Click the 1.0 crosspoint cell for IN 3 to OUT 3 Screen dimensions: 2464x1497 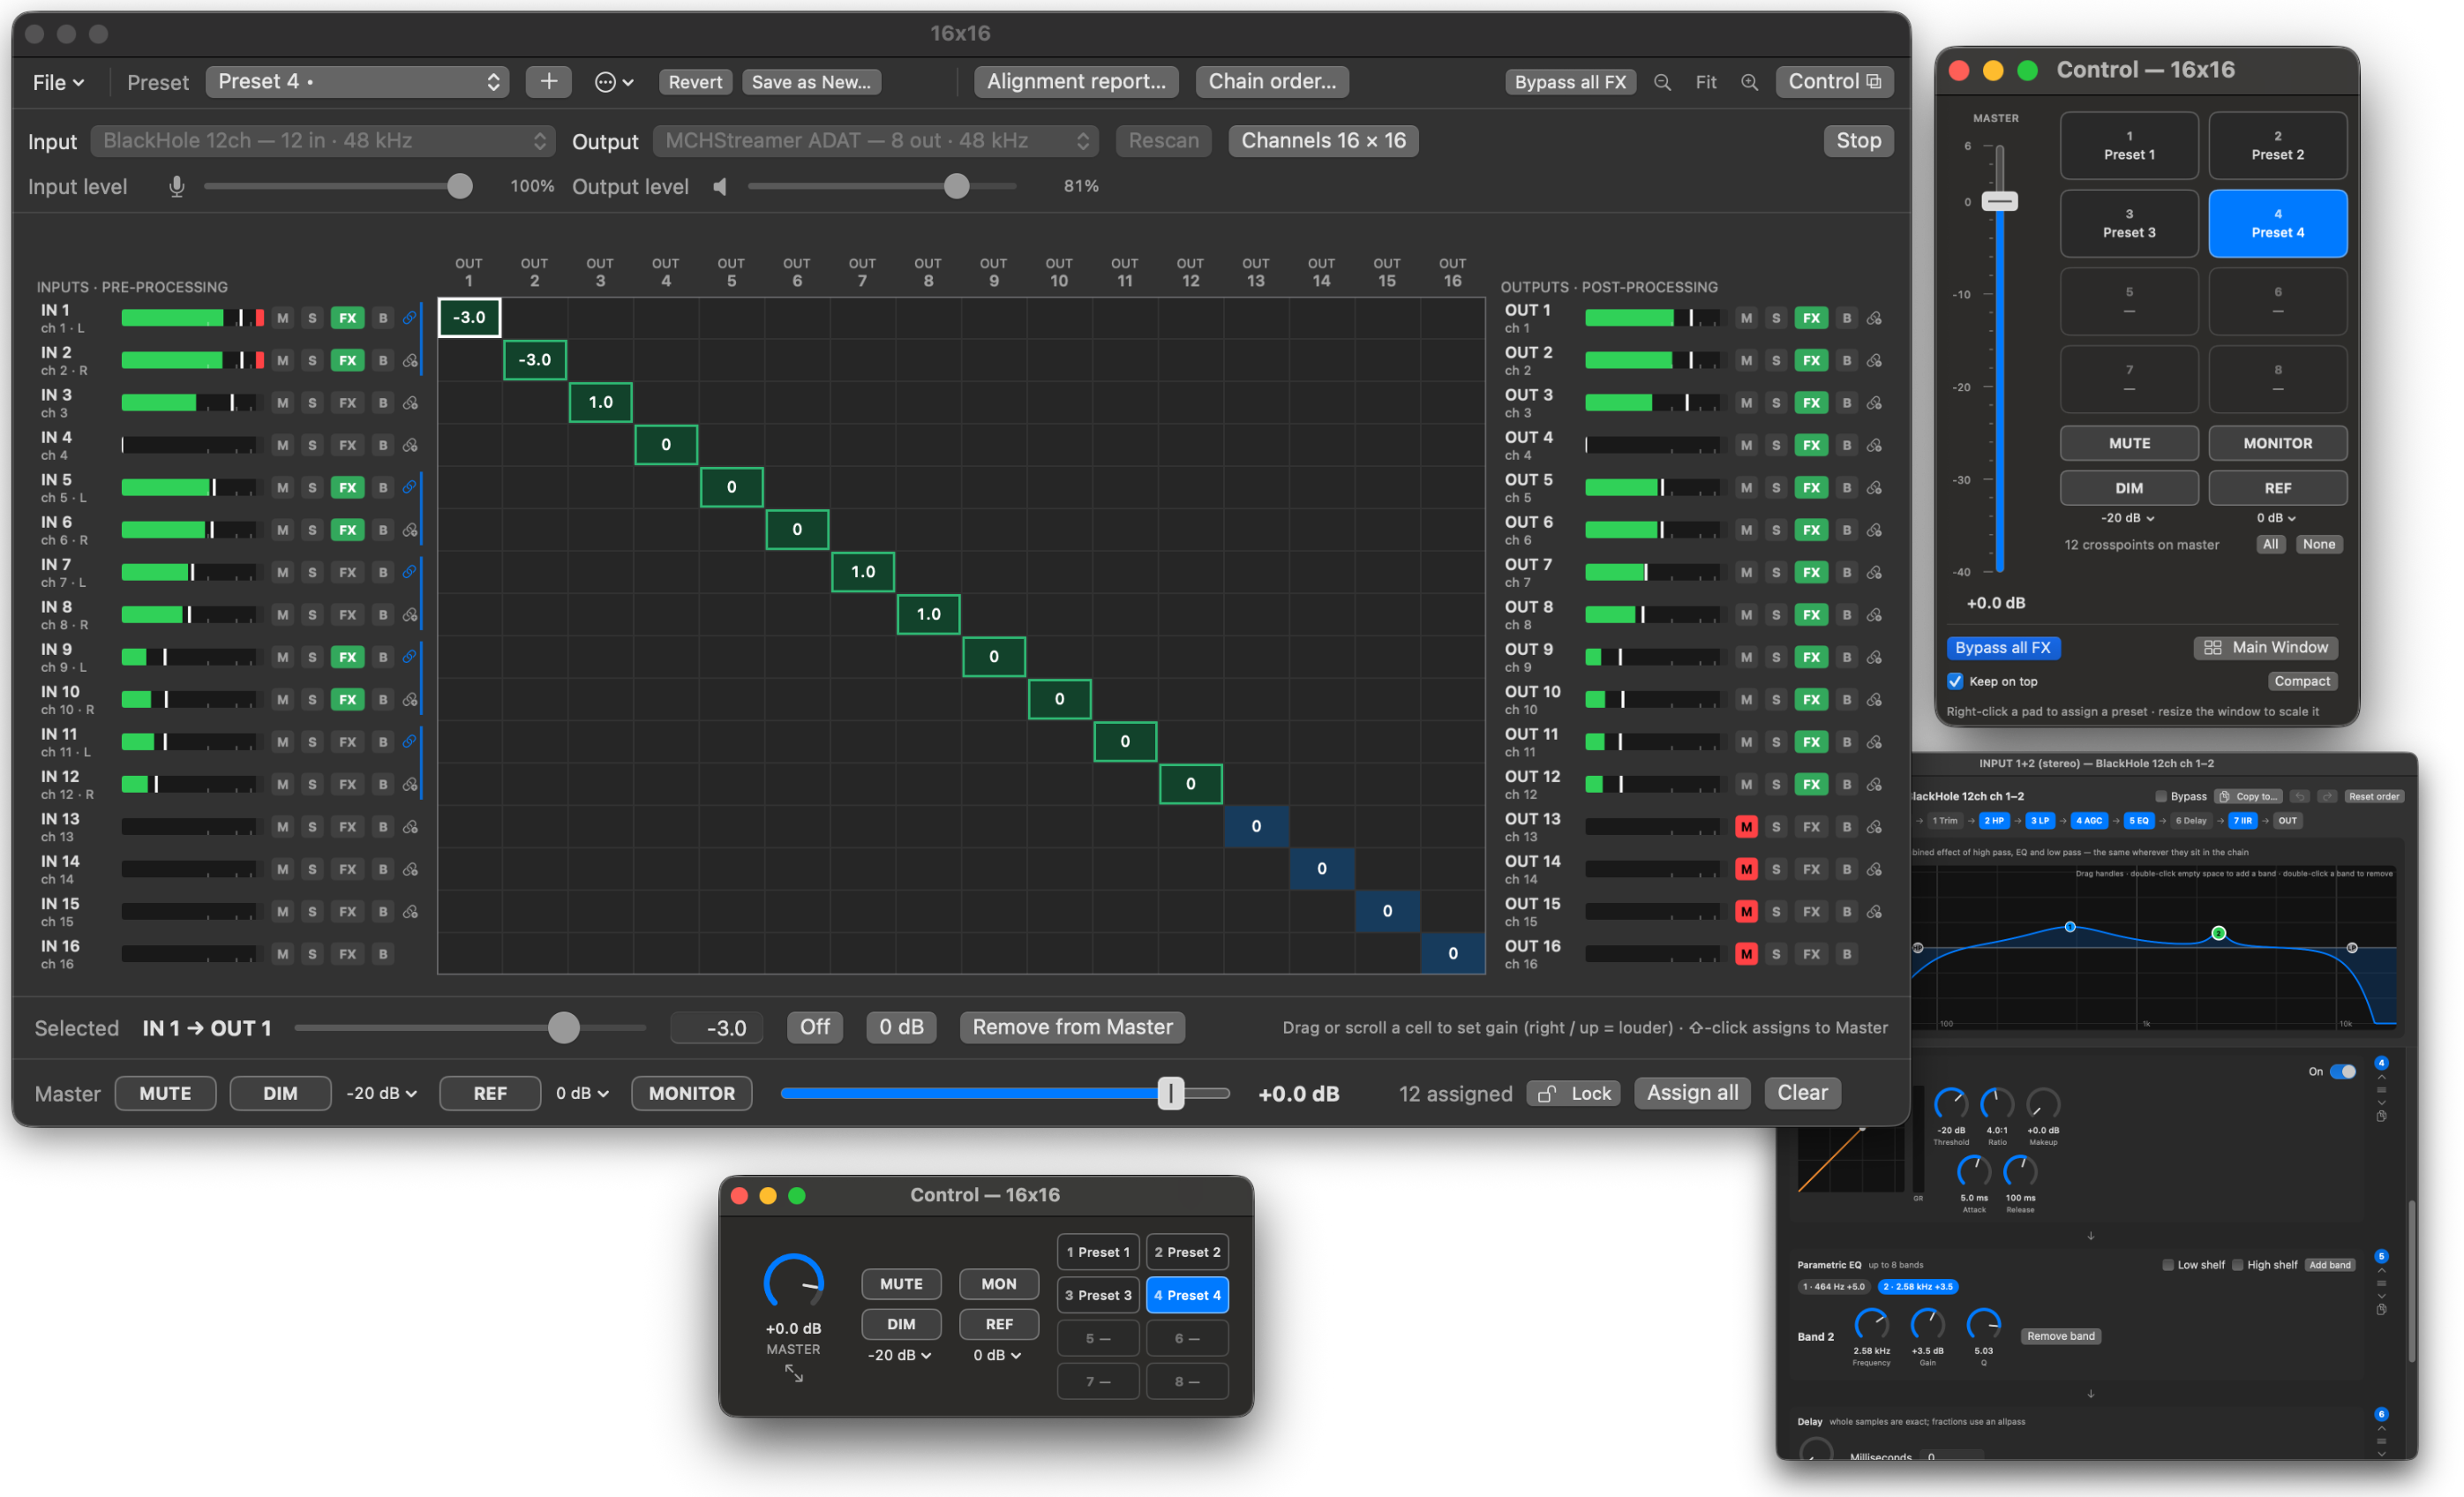(x=600, y=402)
